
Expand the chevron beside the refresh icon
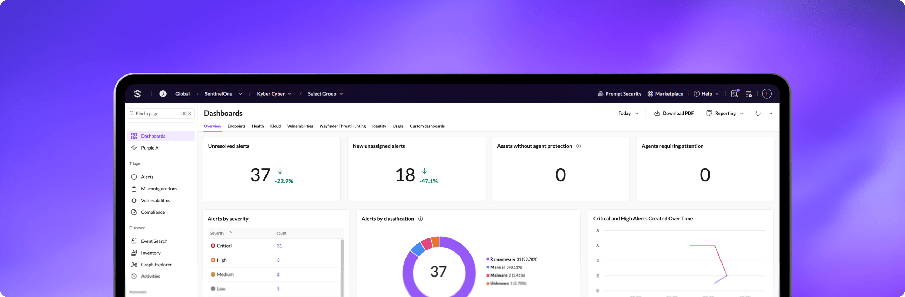[771, 113]
